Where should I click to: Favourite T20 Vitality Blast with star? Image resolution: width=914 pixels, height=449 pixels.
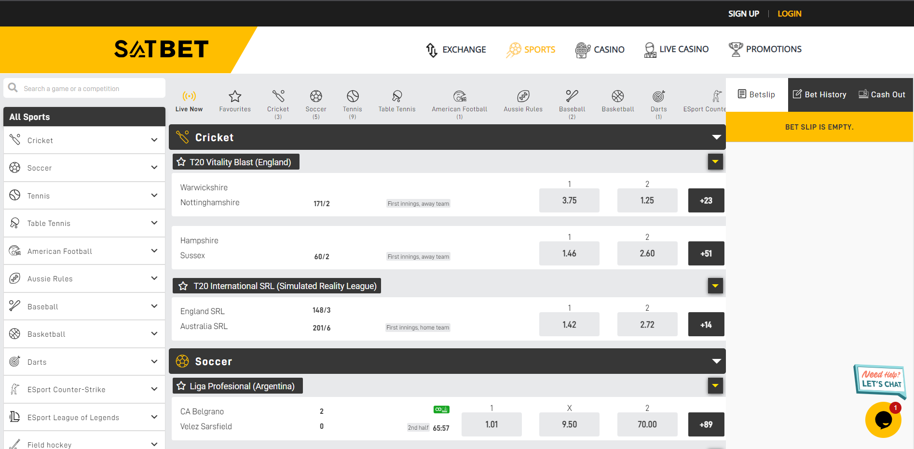(x=181, y=162)
